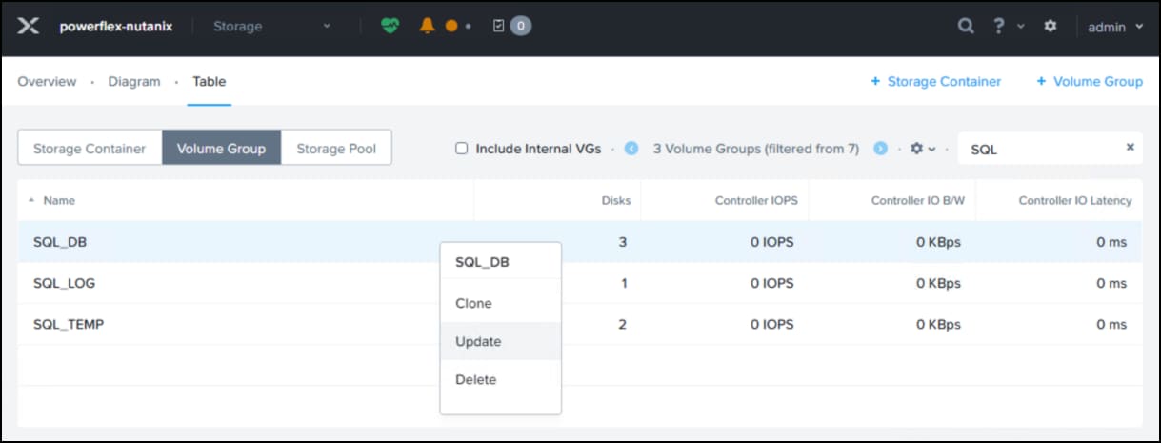Open search with the magnifier icon
Screen dimensions: 1161x443
pyautogui.click(x=966, y=27)
